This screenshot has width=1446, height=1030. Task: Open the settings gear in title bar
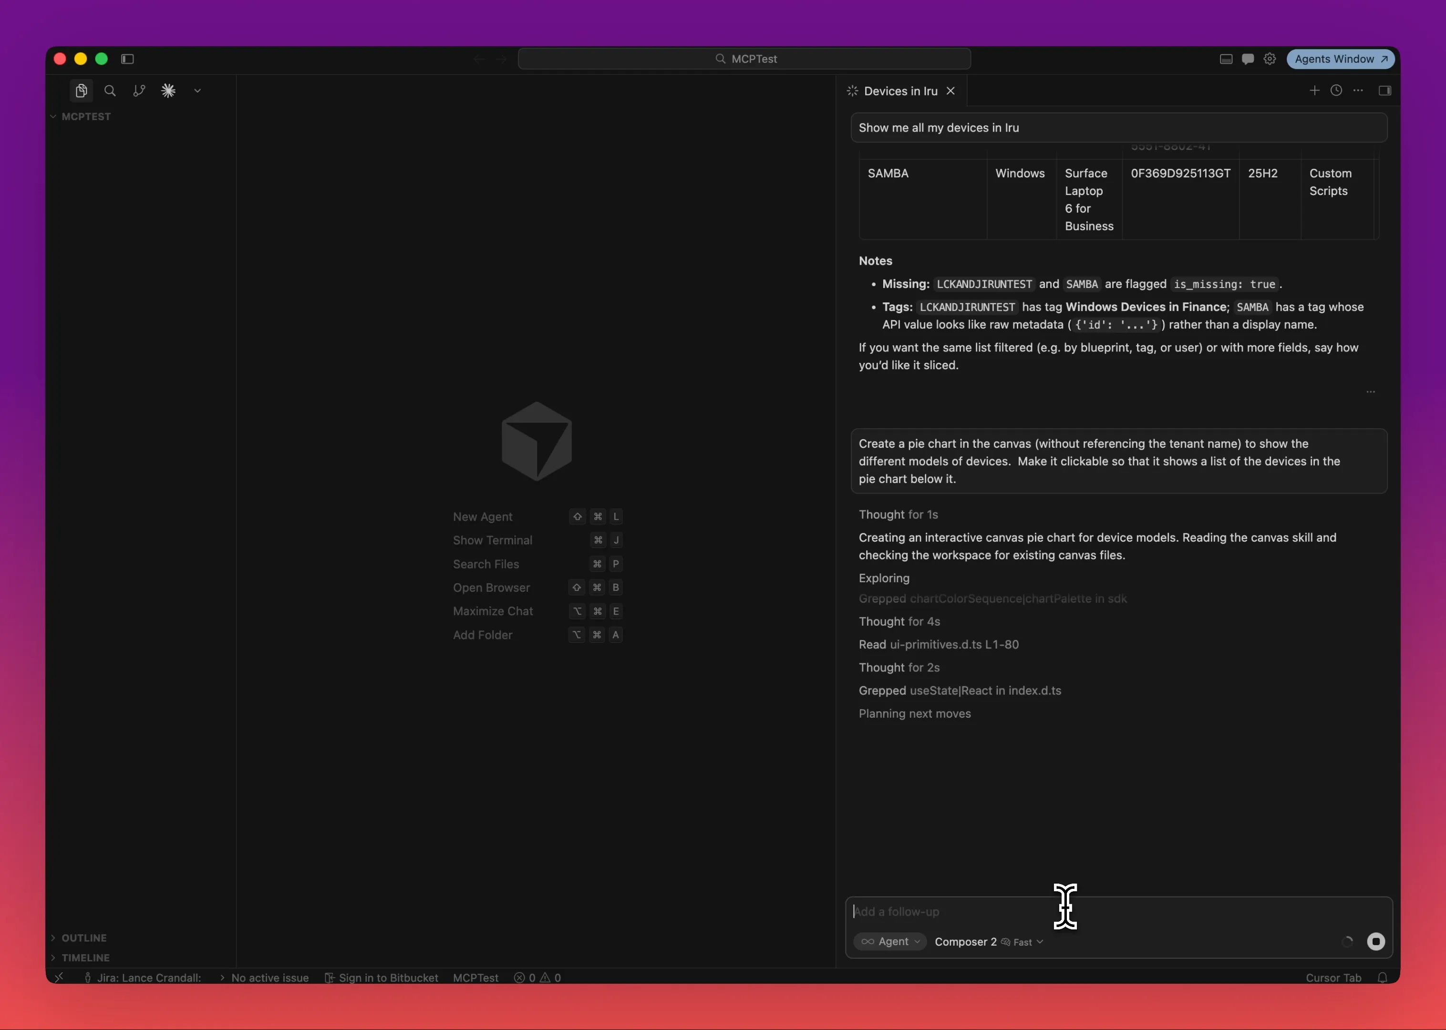1269,59
